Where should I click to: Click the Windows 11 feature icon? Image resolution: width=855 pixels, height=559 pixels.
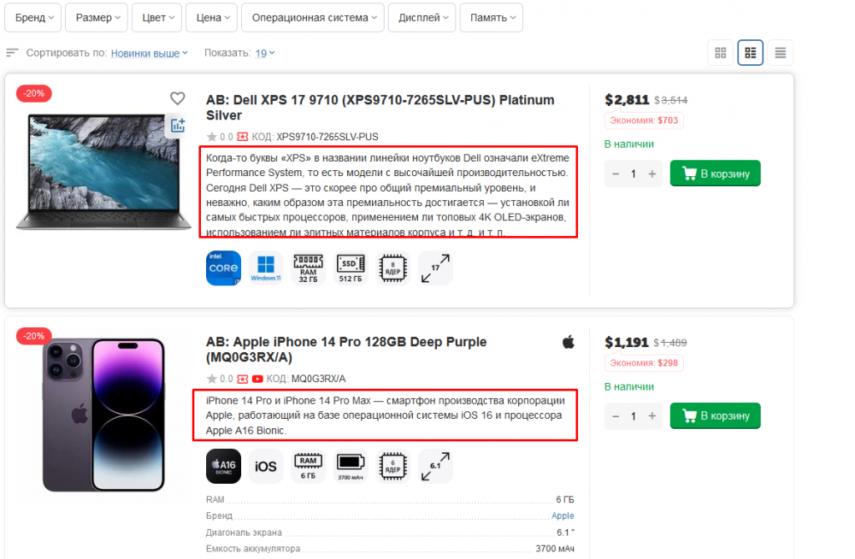[x=266, y=268]
